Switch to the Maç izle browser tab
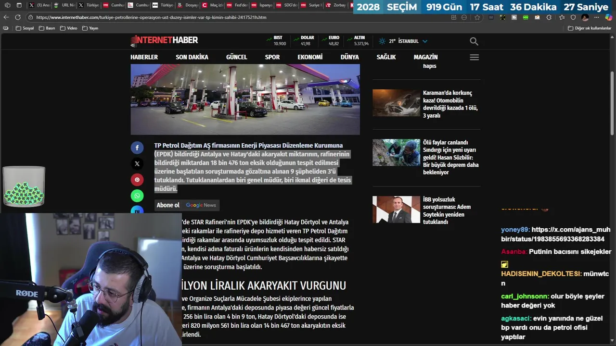The width and height of the screenshot is (616, 346). 213,5
